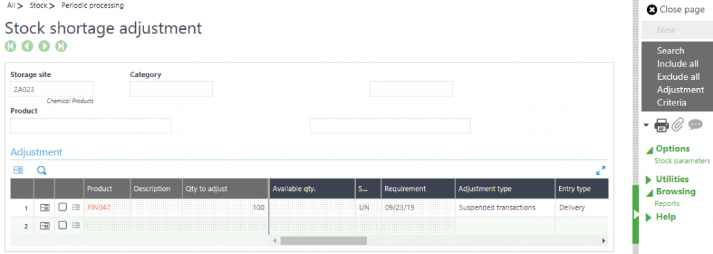
Task: Click row 2 detail icon beside checkbox
Action: [x=76, y=226]
